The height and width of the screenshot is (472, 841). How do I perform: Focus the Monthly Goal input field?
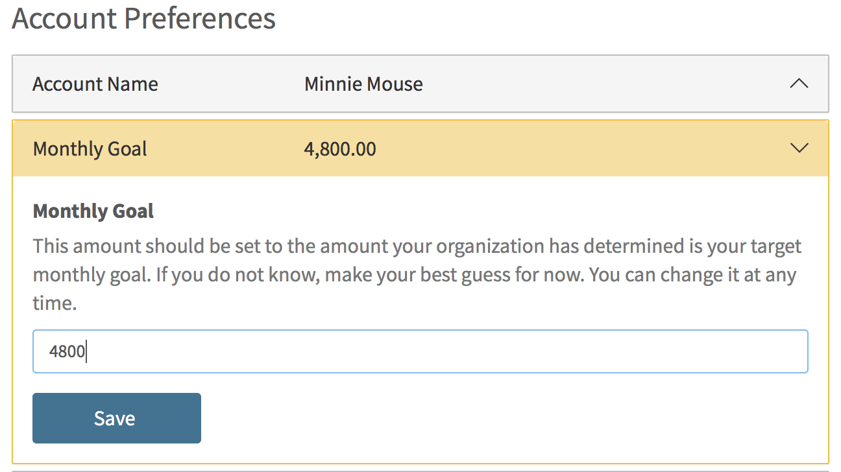tap(420, 351)
